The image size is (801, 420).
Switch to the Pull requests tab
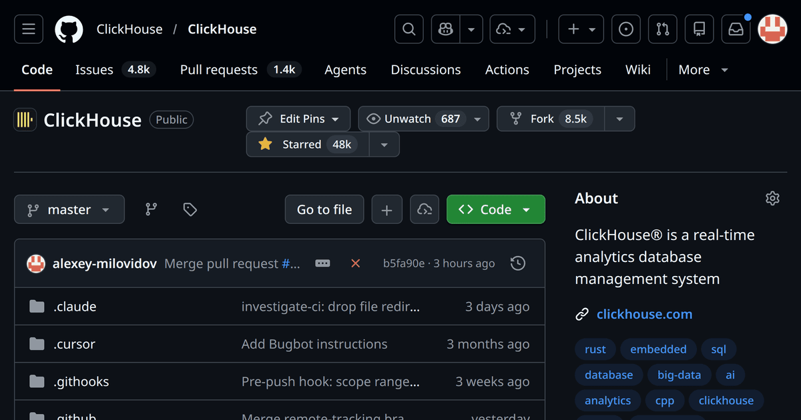[x=240, y=69]
